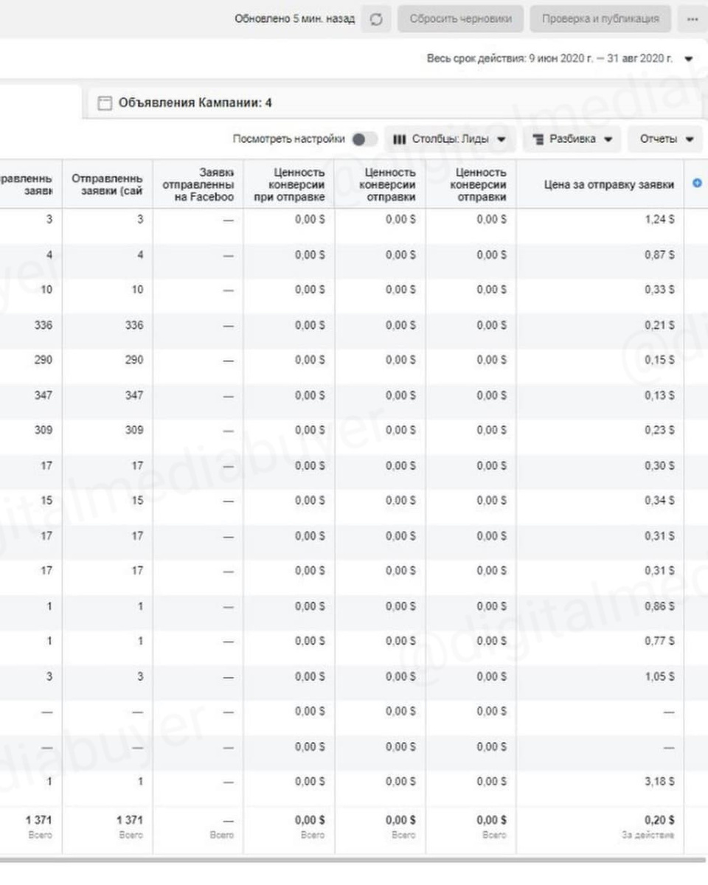Open the three-dots more options menu
This screenshot has width=708, height=885.
pos(692,19)
